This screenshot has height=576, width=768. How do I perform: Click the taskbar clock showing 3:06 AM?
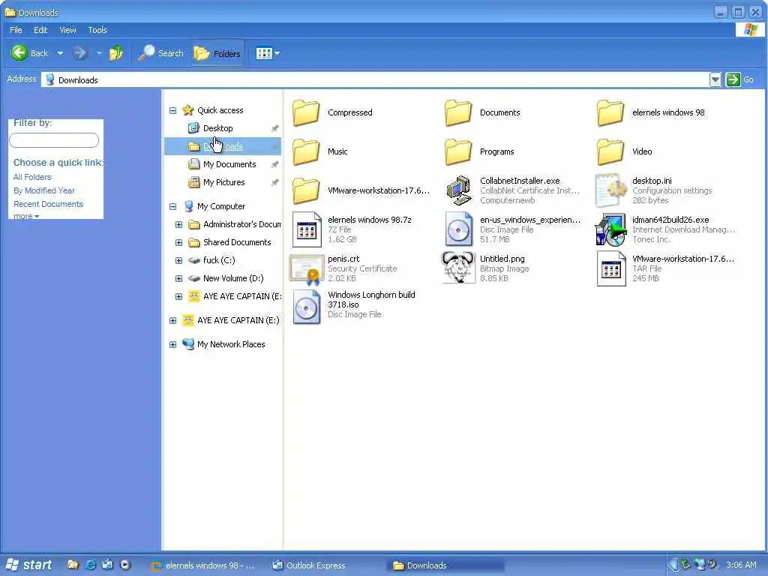pyautogui.click(x=741, y=565)
